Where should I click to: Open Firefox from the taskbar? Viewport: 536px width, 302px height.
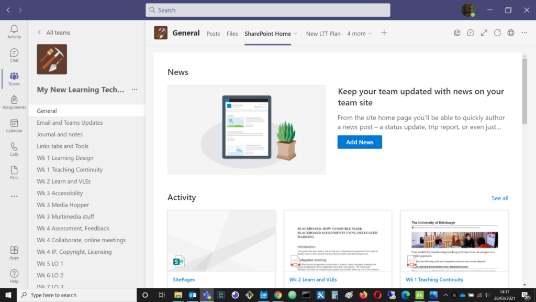pyautogui.click(x=363, y=295)
